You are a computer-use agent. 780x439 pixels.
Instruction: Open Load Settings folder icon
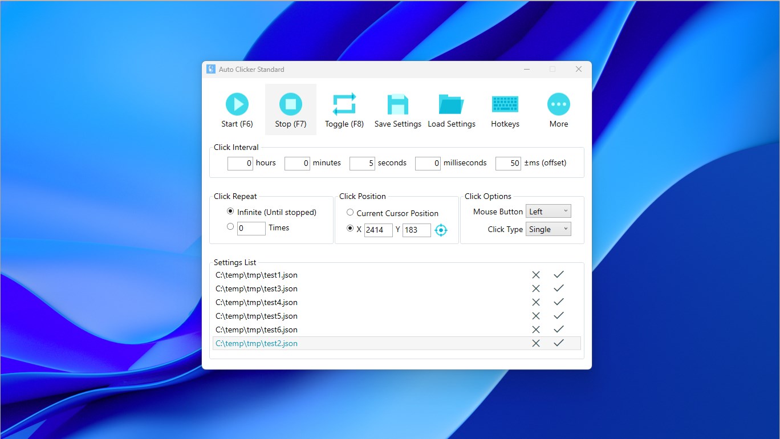tap(452, 104)
